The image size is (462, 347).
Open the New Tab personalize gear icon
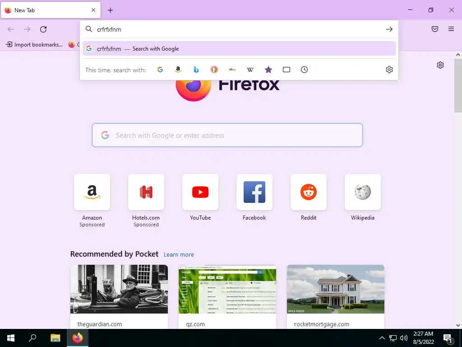(x=440, y=65)
